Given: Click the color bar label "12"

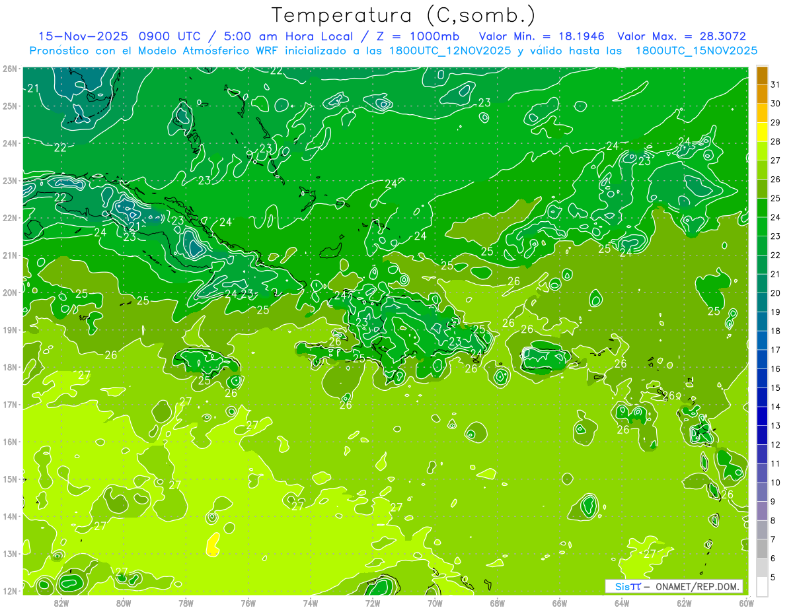Looking at the screenshot, I should 775,444.
